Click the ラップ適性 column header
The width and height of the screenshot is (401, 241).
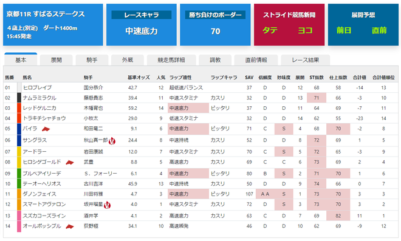[x=180, y=78]
